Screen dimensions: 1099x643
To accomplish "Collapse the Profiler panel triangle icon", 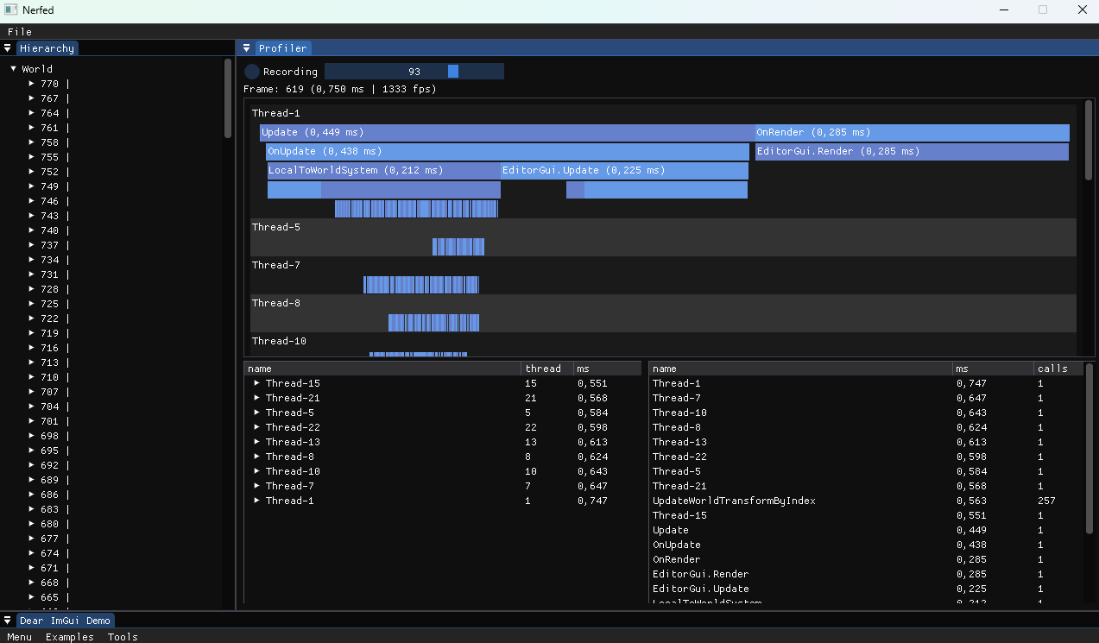I will 246,48.
